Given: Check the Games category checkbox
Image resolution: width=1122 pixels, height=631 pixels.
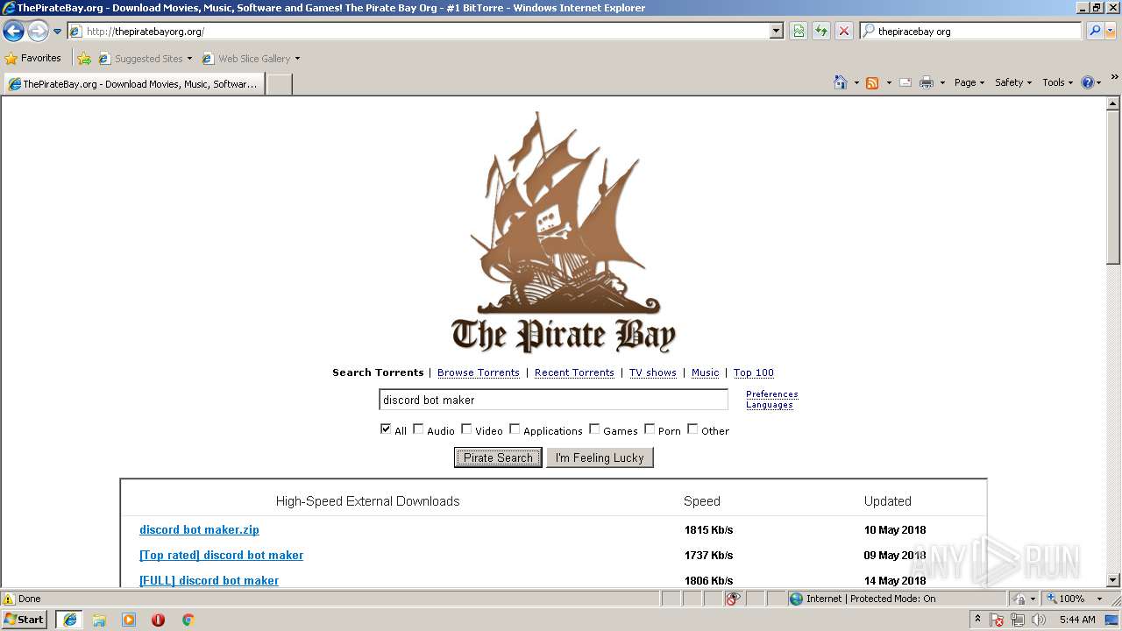Looking at the screenshot, I should click(594, 429).
